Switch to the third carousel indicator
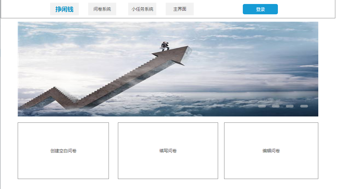 [290, 106]
